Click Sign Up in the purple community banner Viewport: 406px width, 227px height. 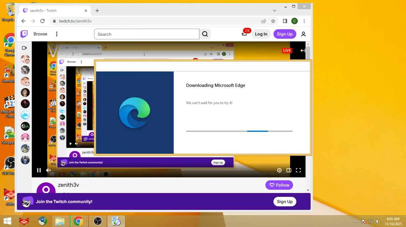pyautogui.click(x=285, y=202)
